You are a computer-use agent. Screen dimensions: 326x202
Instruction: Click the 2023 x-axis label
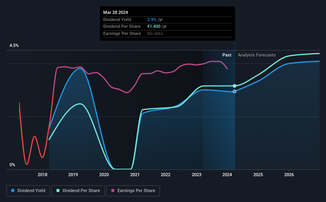197,175
